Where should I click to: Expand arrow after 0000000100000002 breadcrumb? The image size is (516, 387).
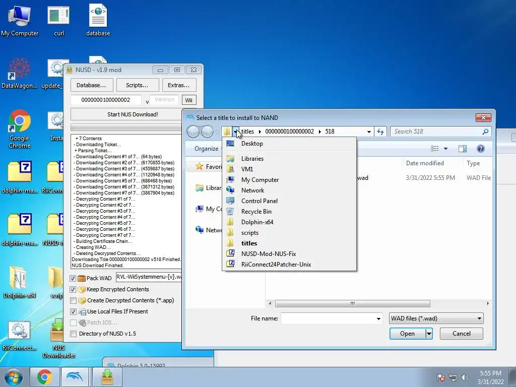click(319, 132)
